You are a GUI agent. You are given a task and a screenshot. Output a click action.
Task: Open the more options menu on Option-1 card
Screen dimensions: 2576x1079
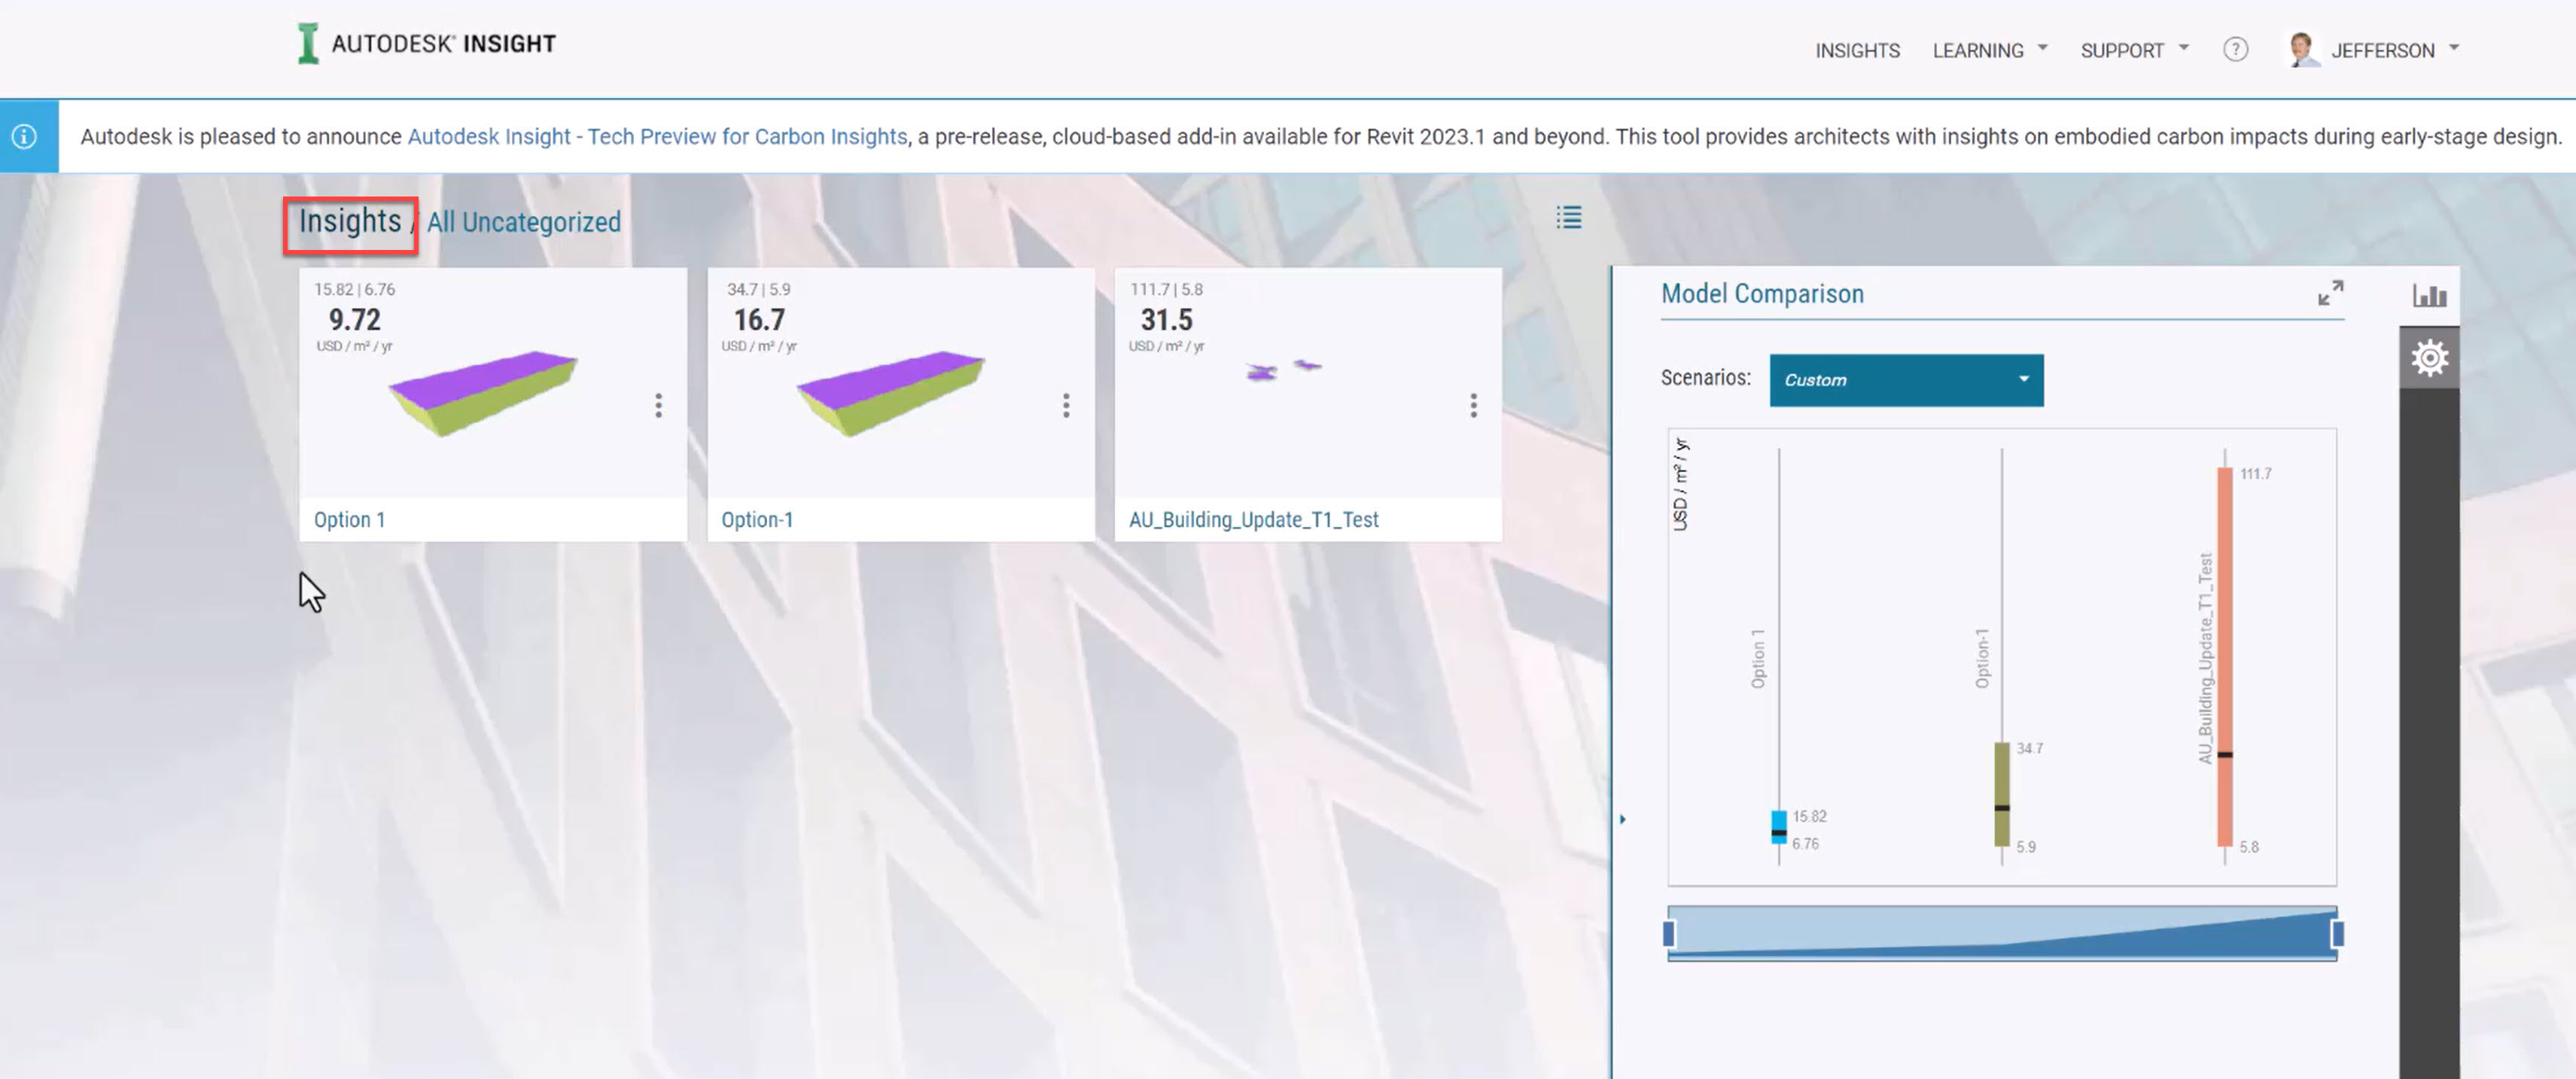click(1066, 405)
